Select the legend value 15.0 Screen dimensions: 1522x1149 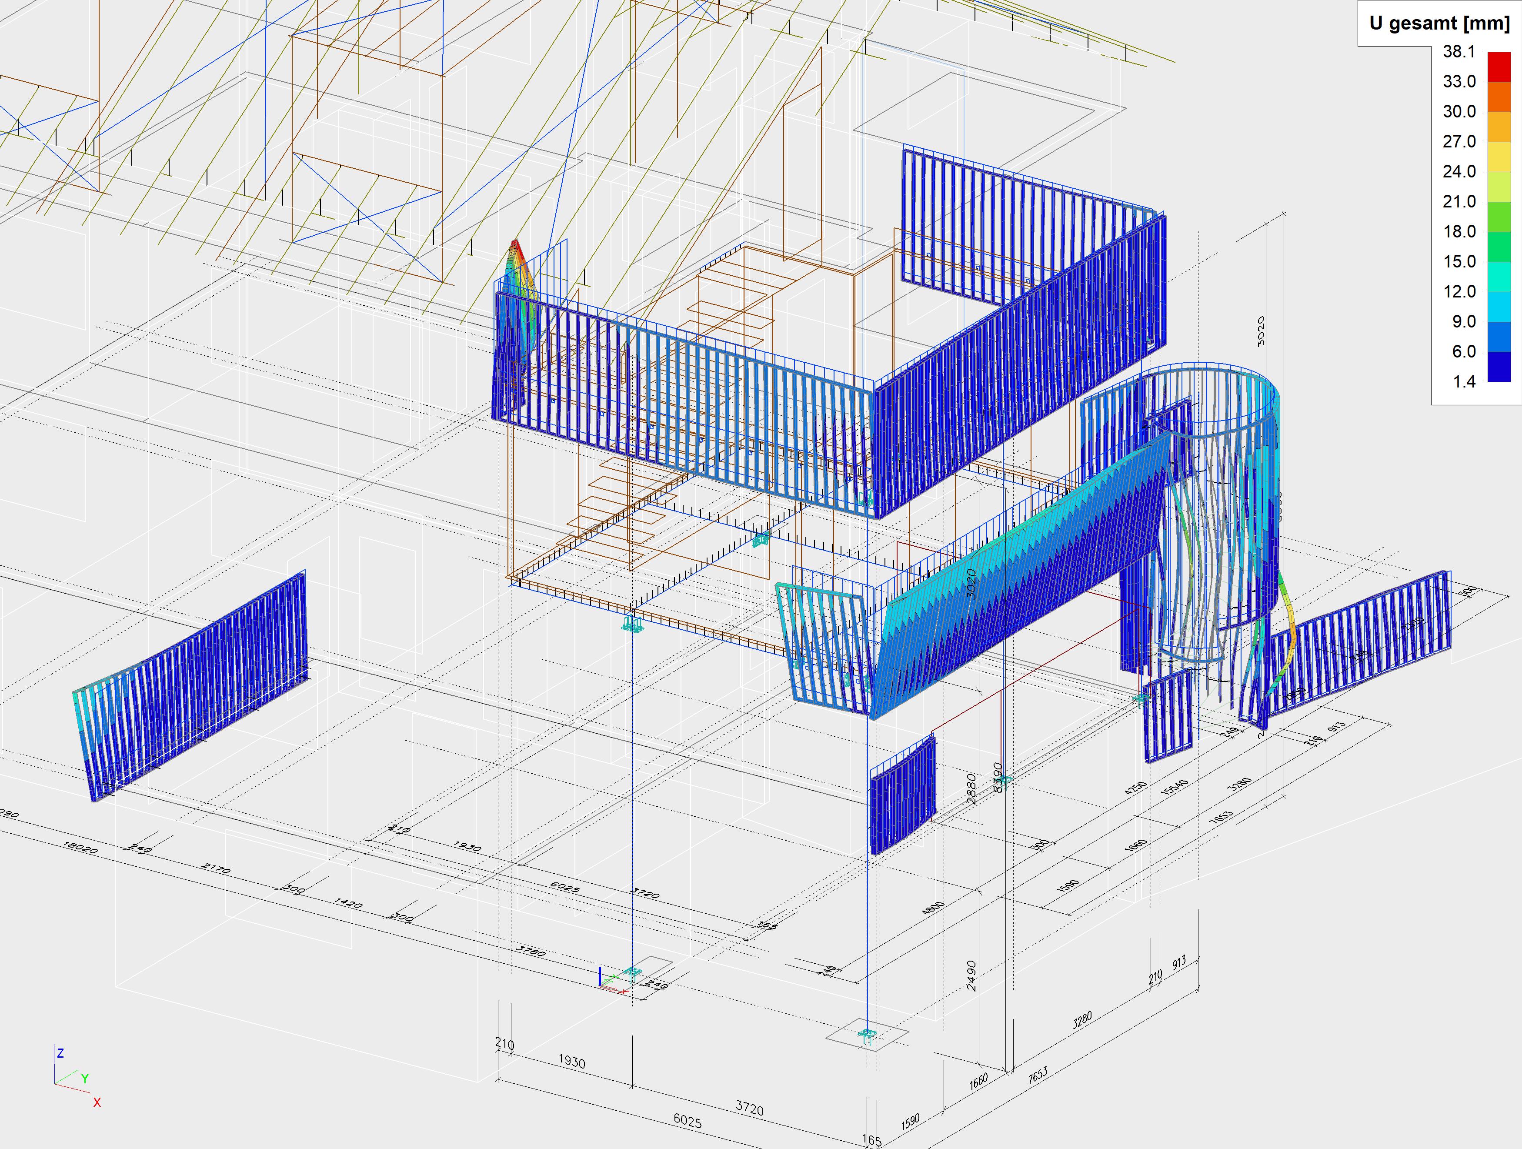(x=1459, y=261)
